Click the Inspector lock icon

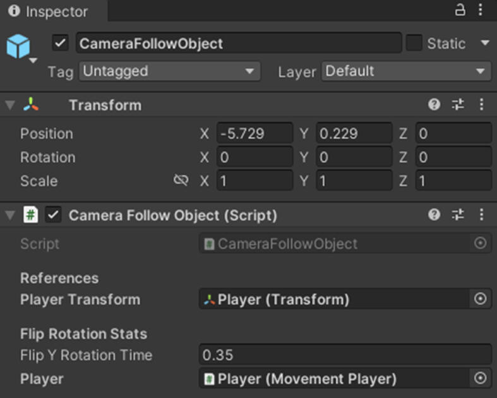point(460,10)
